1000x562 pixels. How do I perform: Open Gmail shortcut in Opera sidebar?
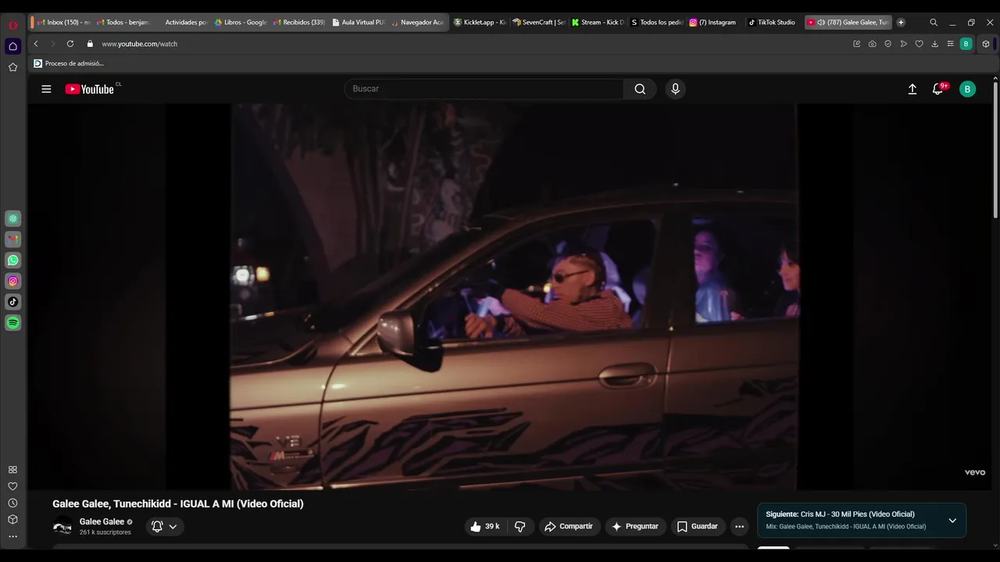(13, 240)
